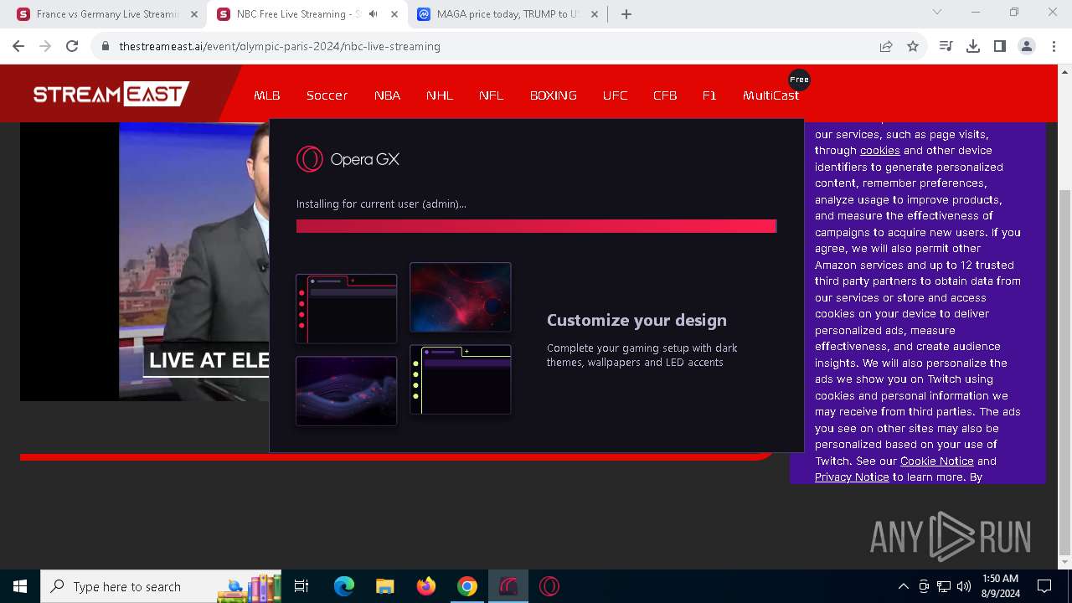Open Task View on taskbar
The image size is (1072, 603).
click(x=301, y=586)
